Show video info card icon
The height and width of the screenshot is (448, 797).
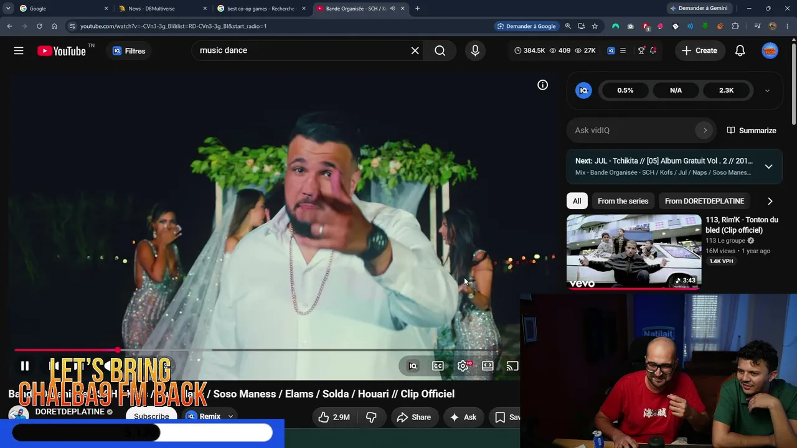[x=543, y=85]
